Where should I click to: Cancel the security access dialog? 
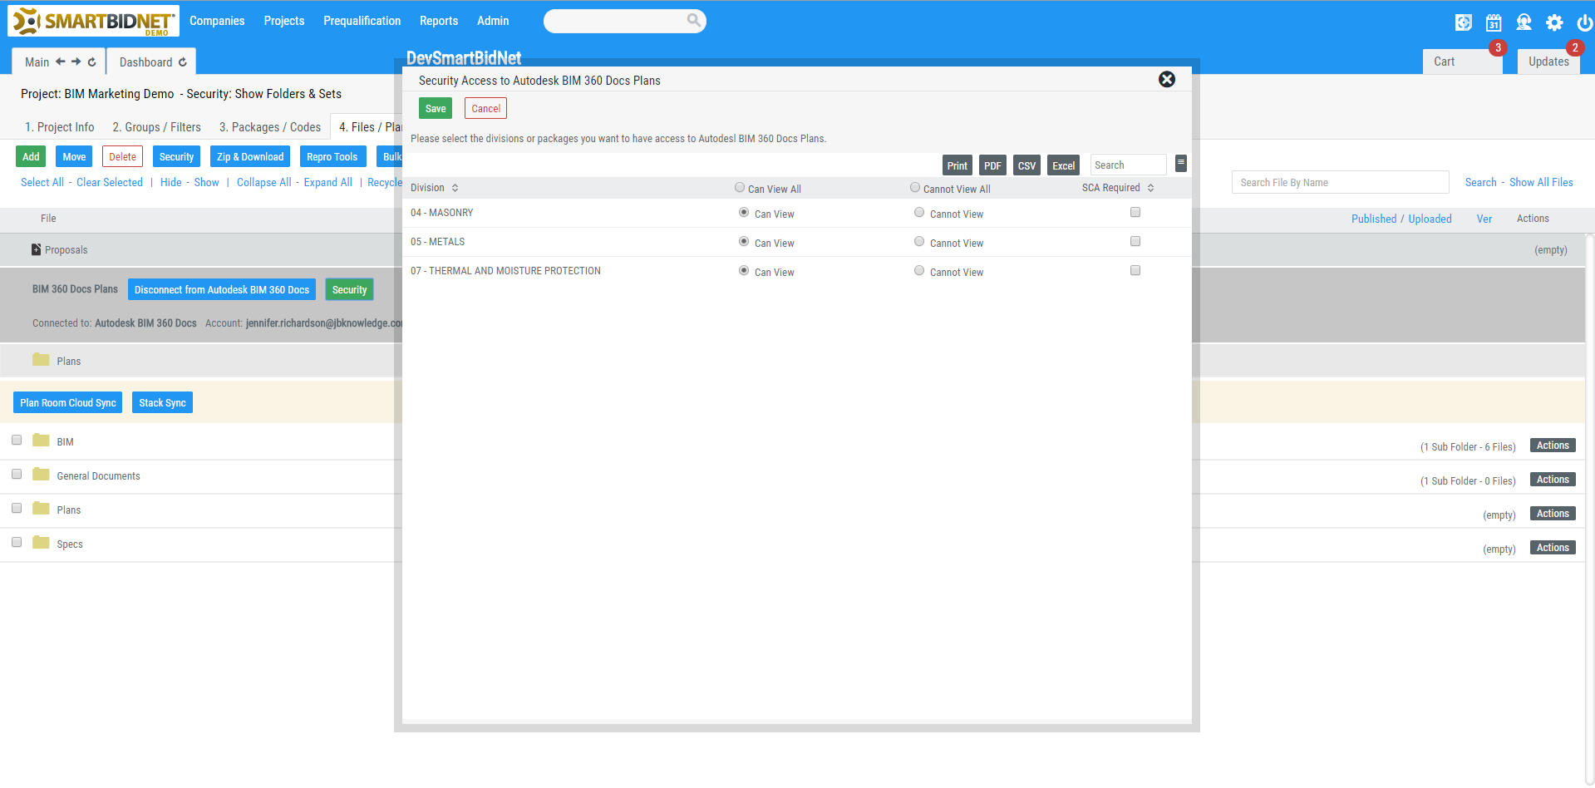[486, 108]
